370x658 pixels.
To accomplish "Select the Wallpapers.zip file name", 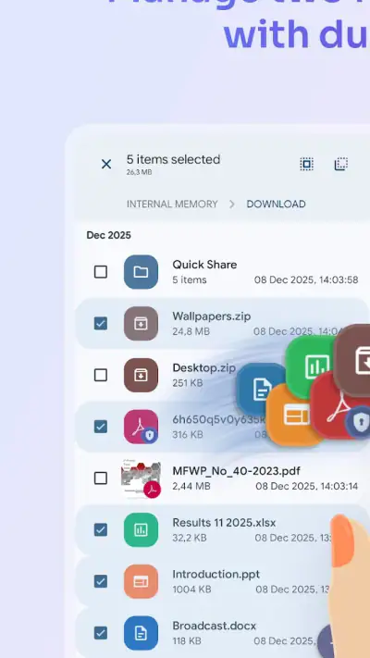I will coord(212,317).
